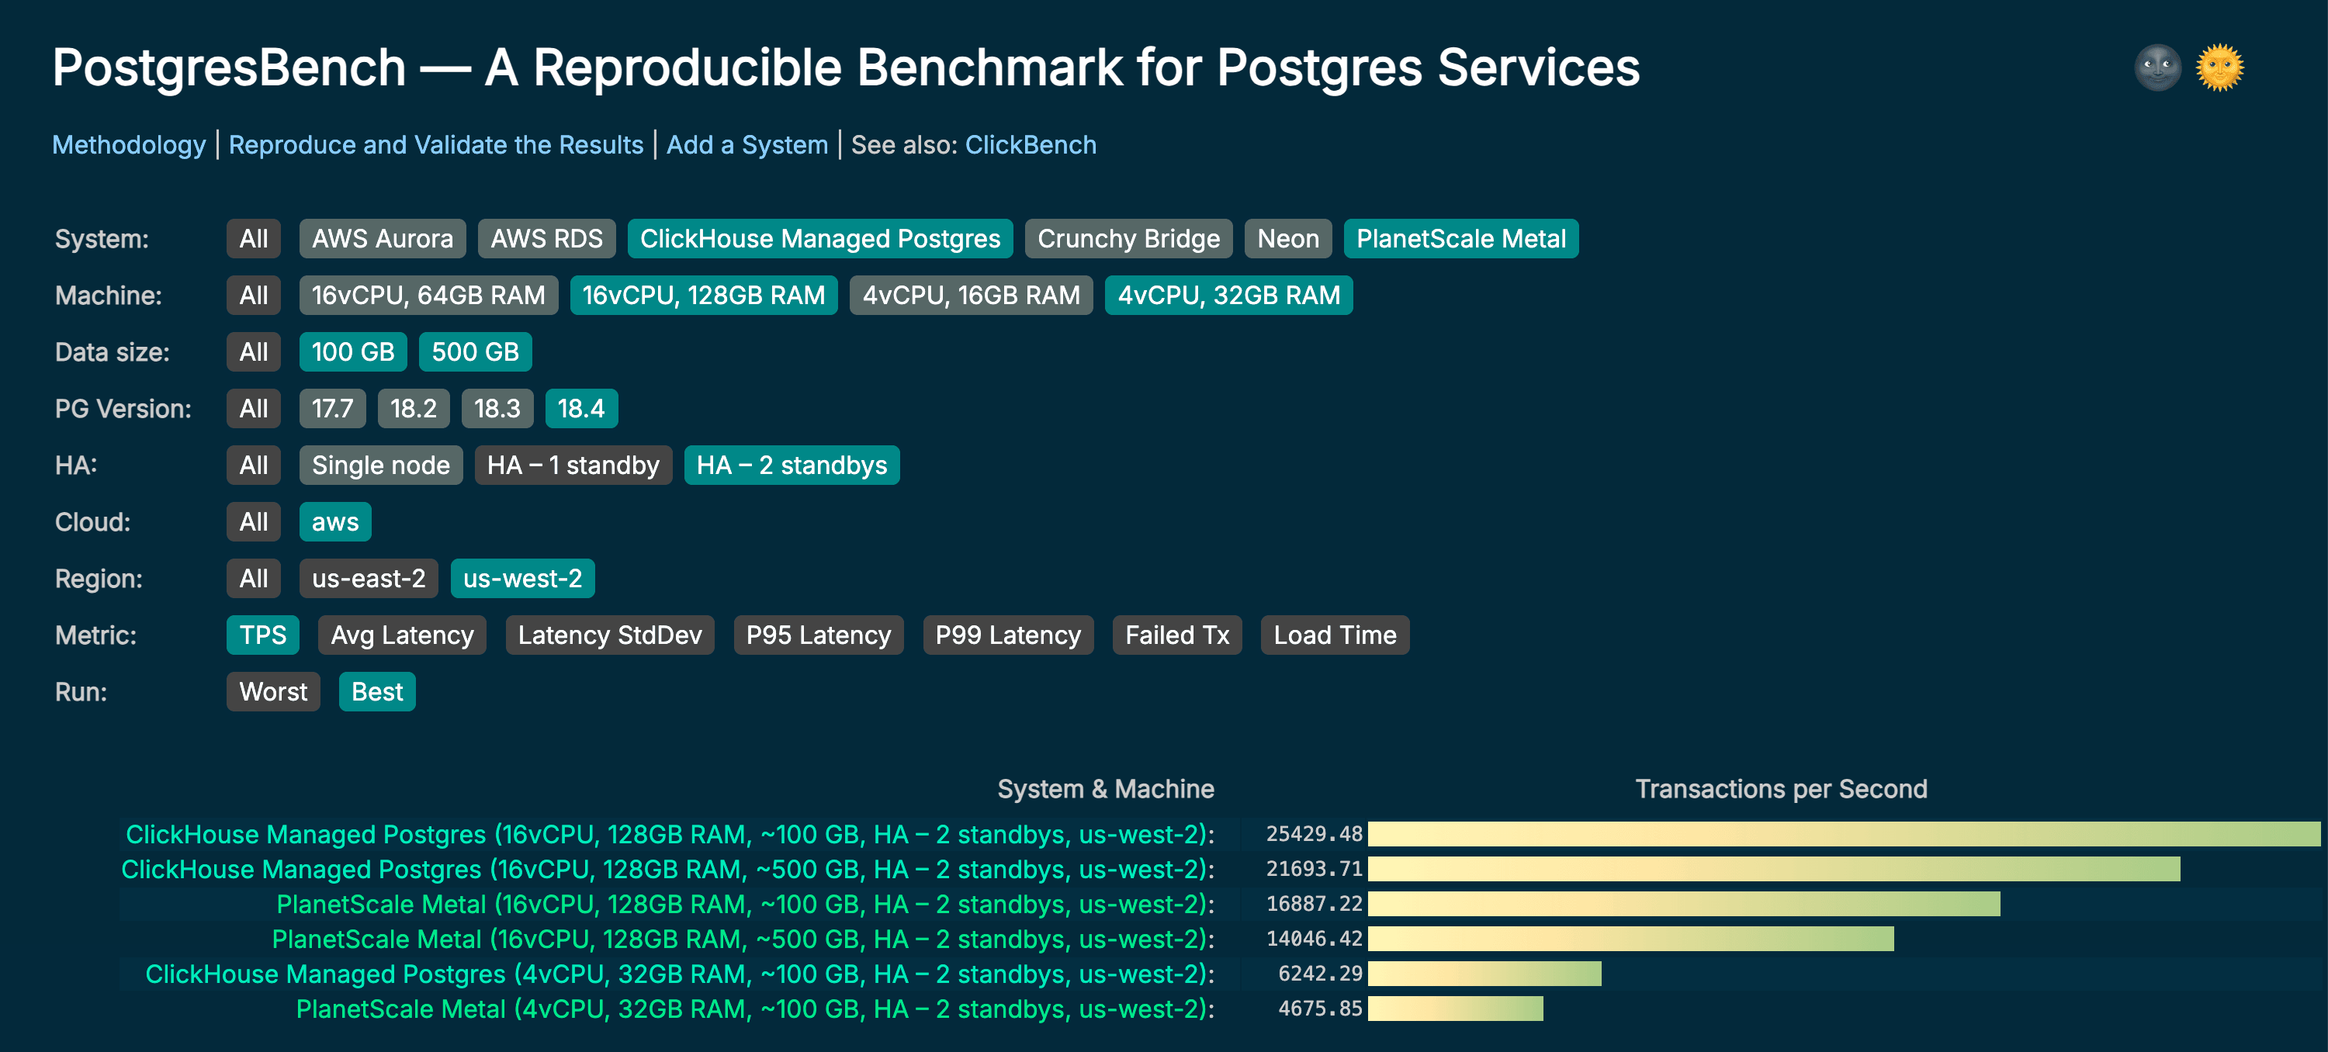
Task: Choose the Best run option
Action: coord(377,692)
